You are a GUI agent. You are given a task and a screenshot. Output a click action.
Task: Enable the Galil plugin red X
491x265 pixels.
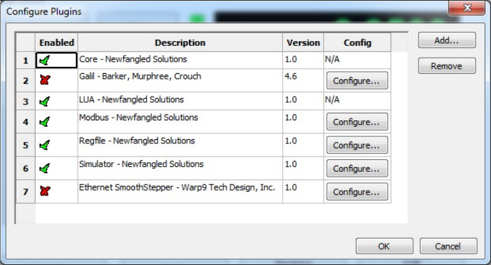pyautogui.click(x=45, y=80)
